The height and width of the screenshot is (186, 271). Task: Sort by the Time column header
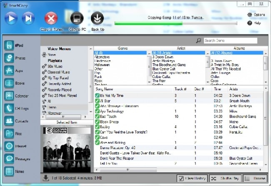pyautogui.click(x=217, y=89)
